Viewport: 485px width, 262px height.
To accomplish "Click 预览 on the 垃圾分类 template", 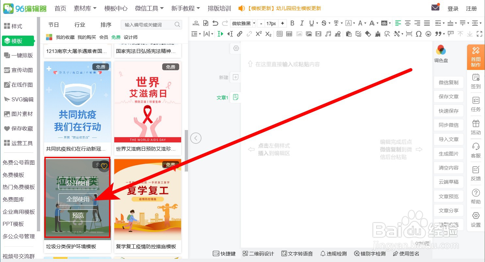I will coord(78,215).
